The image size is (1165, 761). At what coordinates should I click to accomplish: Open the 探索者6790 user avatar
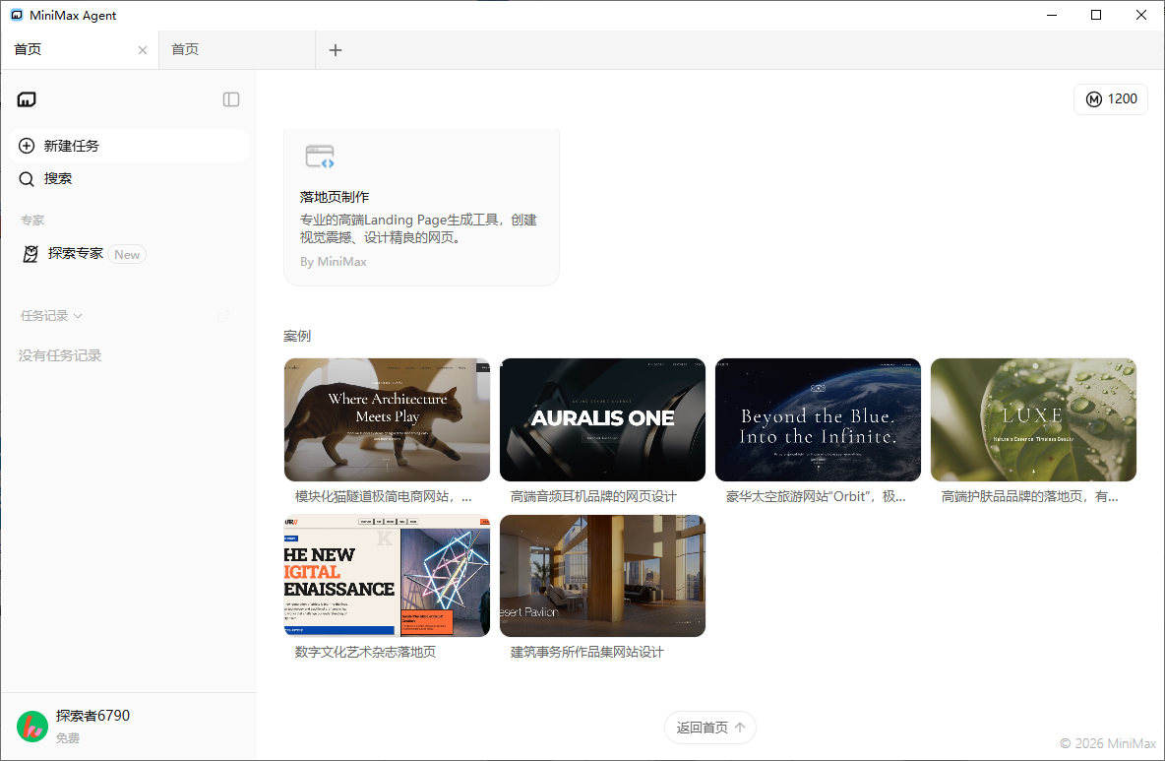32,727
